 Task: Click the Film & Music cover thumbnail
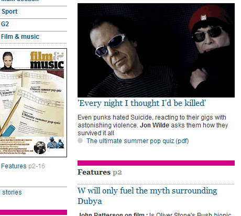33,103
